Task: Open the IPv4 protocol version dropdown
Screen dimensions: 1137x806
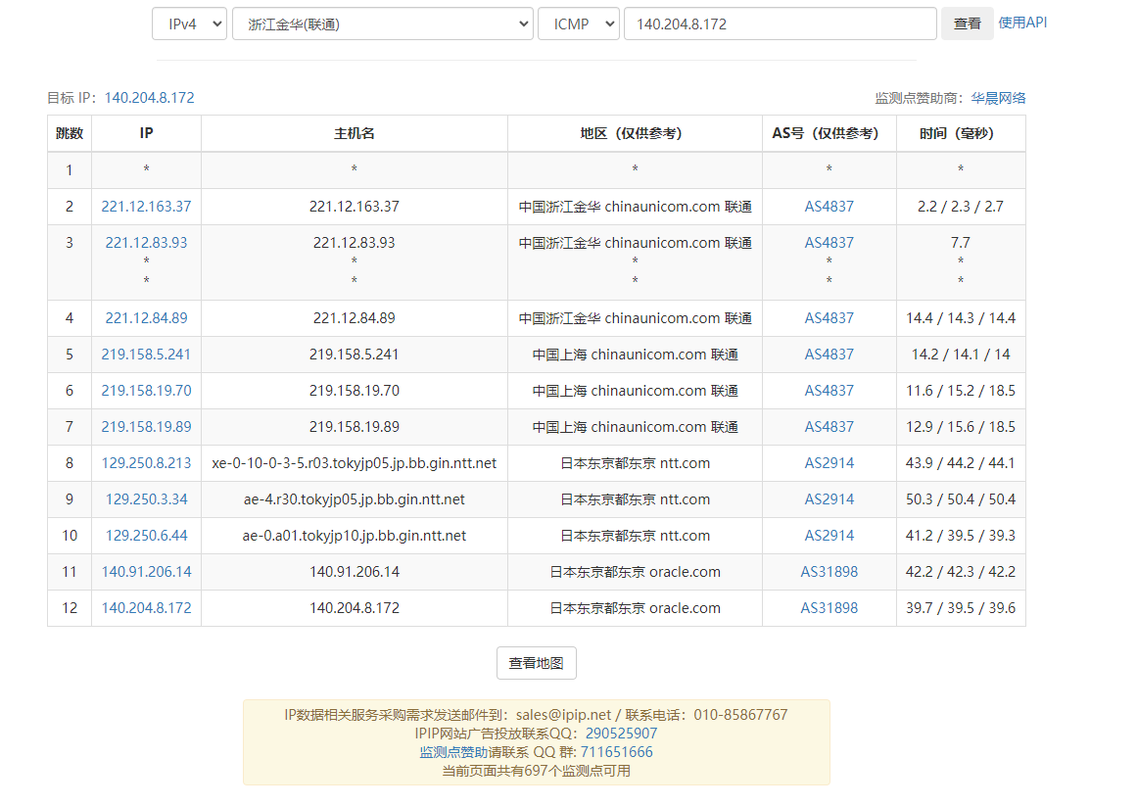Action: 189,24
